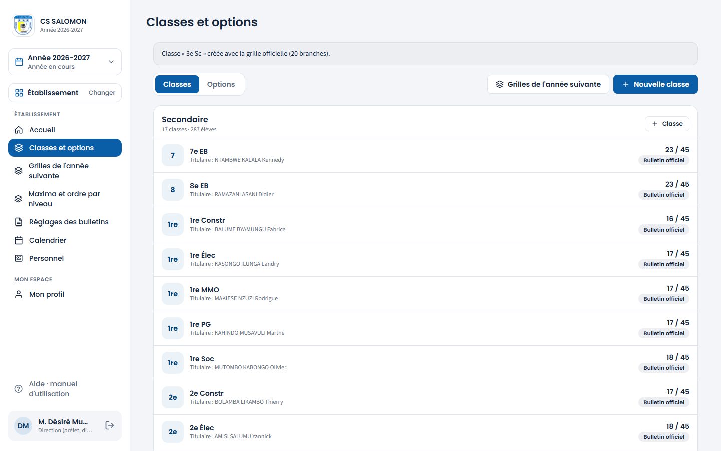Click the Établissement grid icon
The height and width of the screenshot is (451, 721).
[x=19, y=93]
